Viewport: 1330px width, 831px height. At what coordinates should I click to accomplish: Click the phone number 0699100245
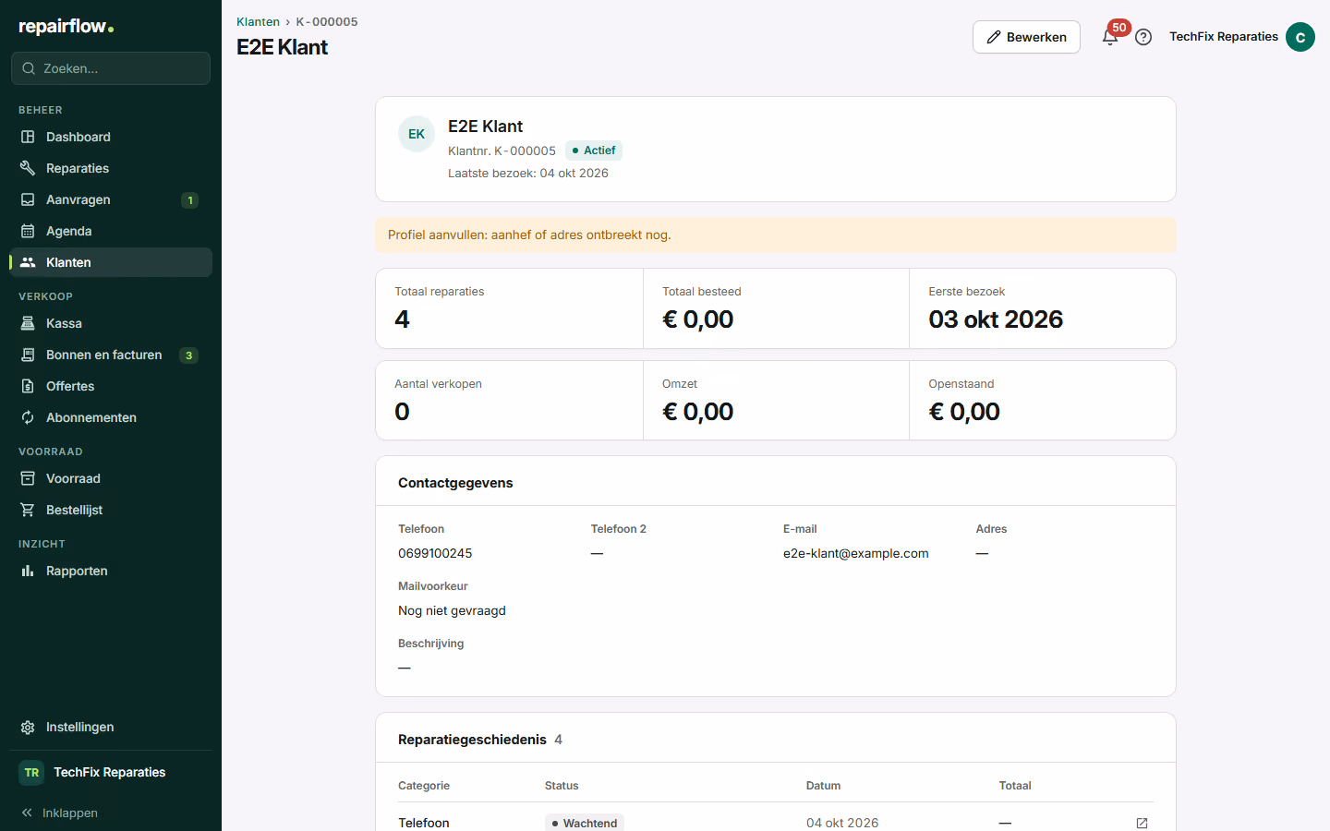click(435, 553)
